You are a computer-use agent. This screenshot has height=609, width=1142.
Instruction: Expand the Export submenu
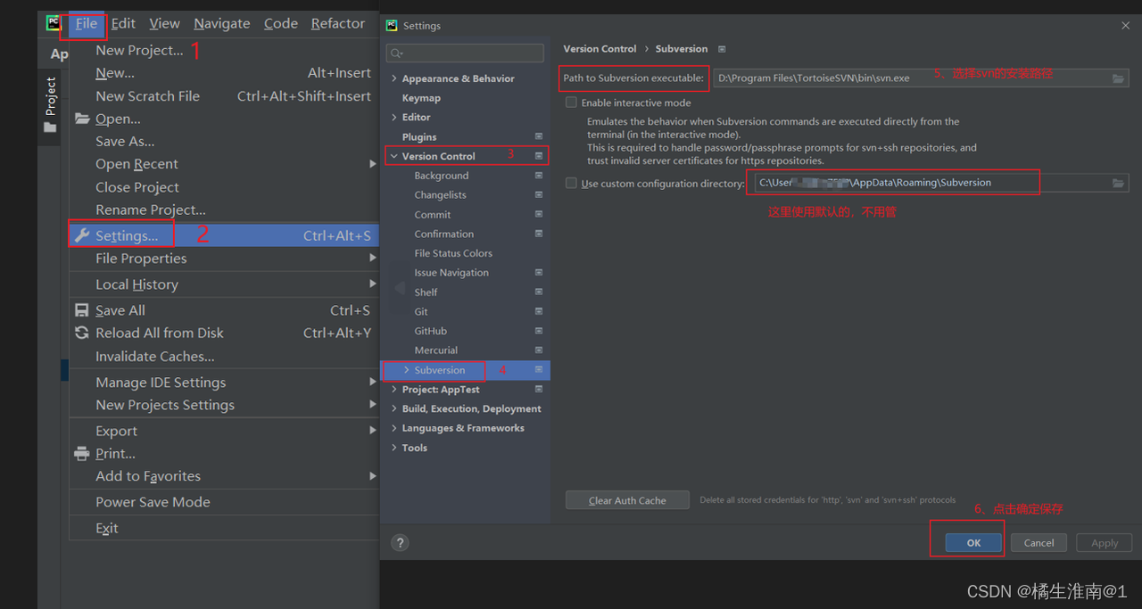point(224,431)
